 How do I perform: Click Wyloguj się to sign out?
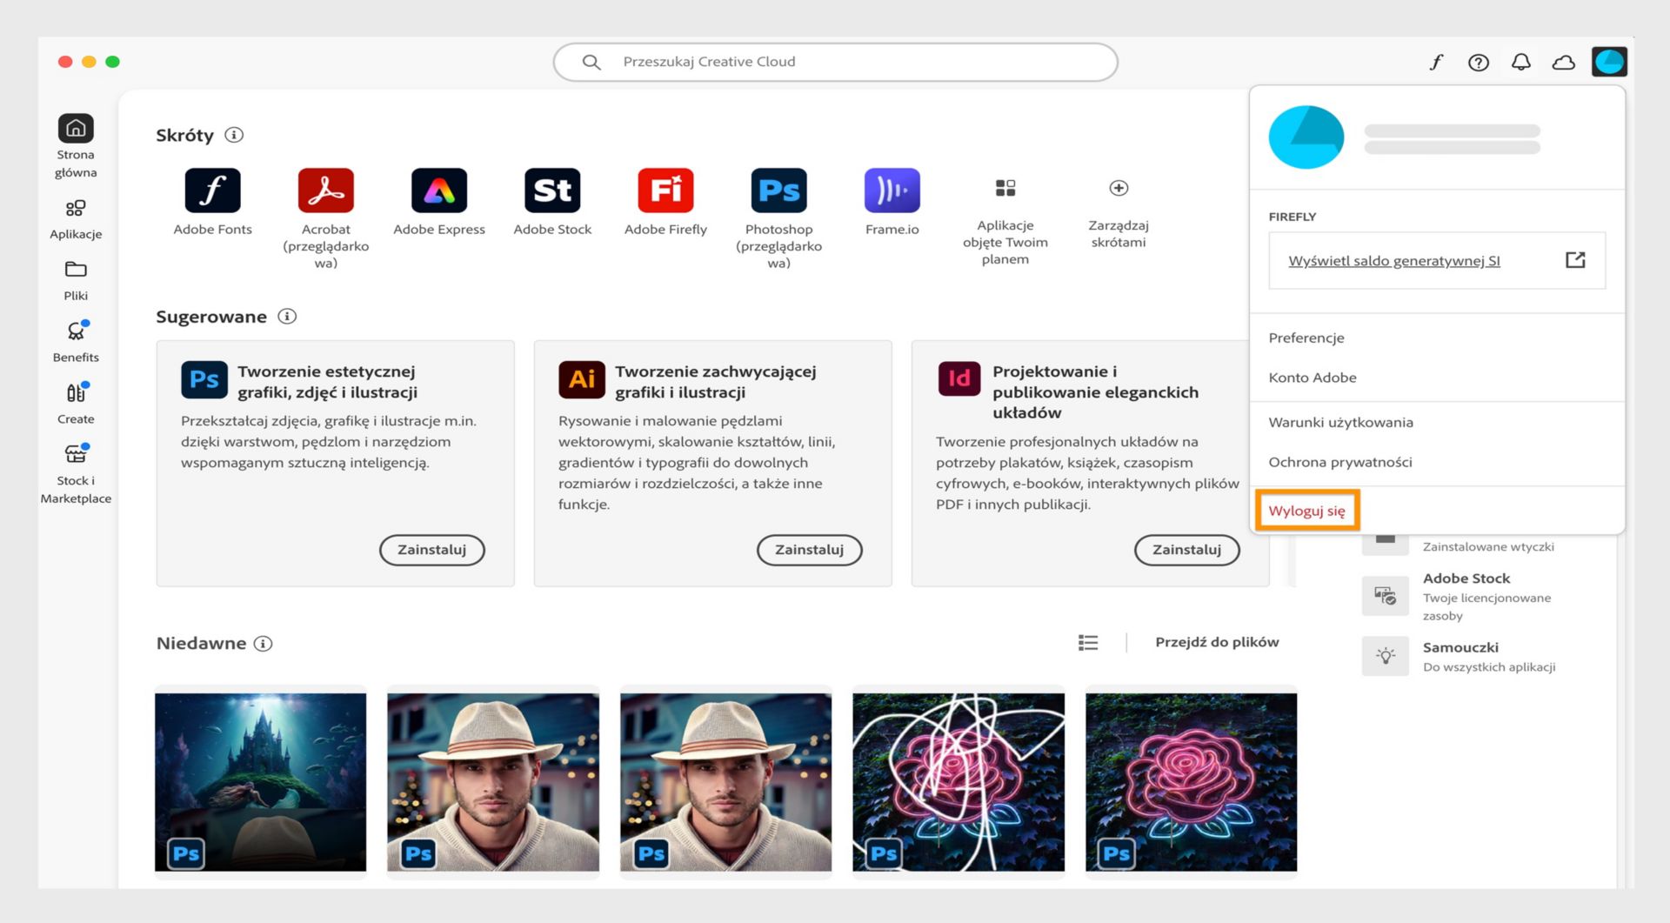(1307, 511)
